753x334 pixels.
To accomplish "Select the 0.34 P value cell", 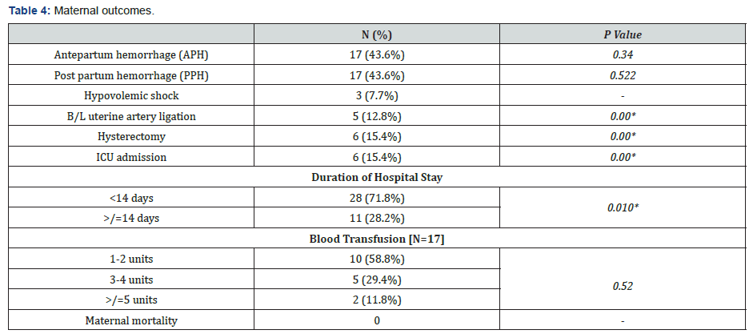I will 623,55.
